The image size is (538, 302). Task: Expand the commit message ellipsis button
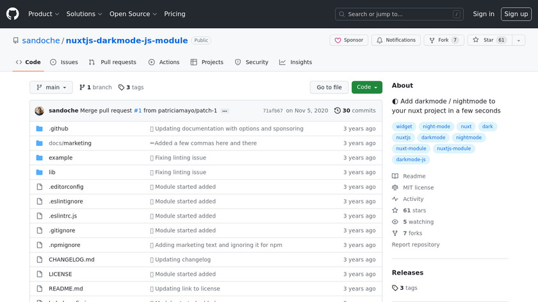tap(225, 111)
